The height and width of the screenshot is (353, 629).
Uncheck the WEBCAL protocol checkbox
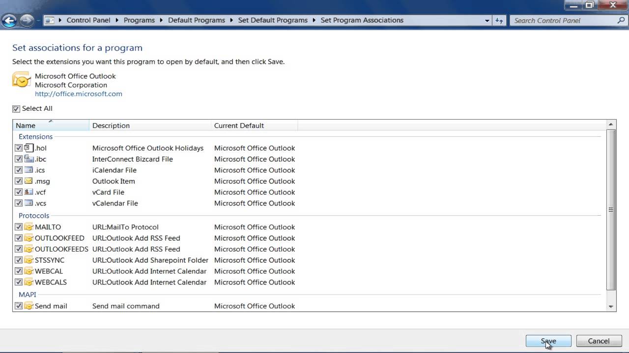point(18,271)
